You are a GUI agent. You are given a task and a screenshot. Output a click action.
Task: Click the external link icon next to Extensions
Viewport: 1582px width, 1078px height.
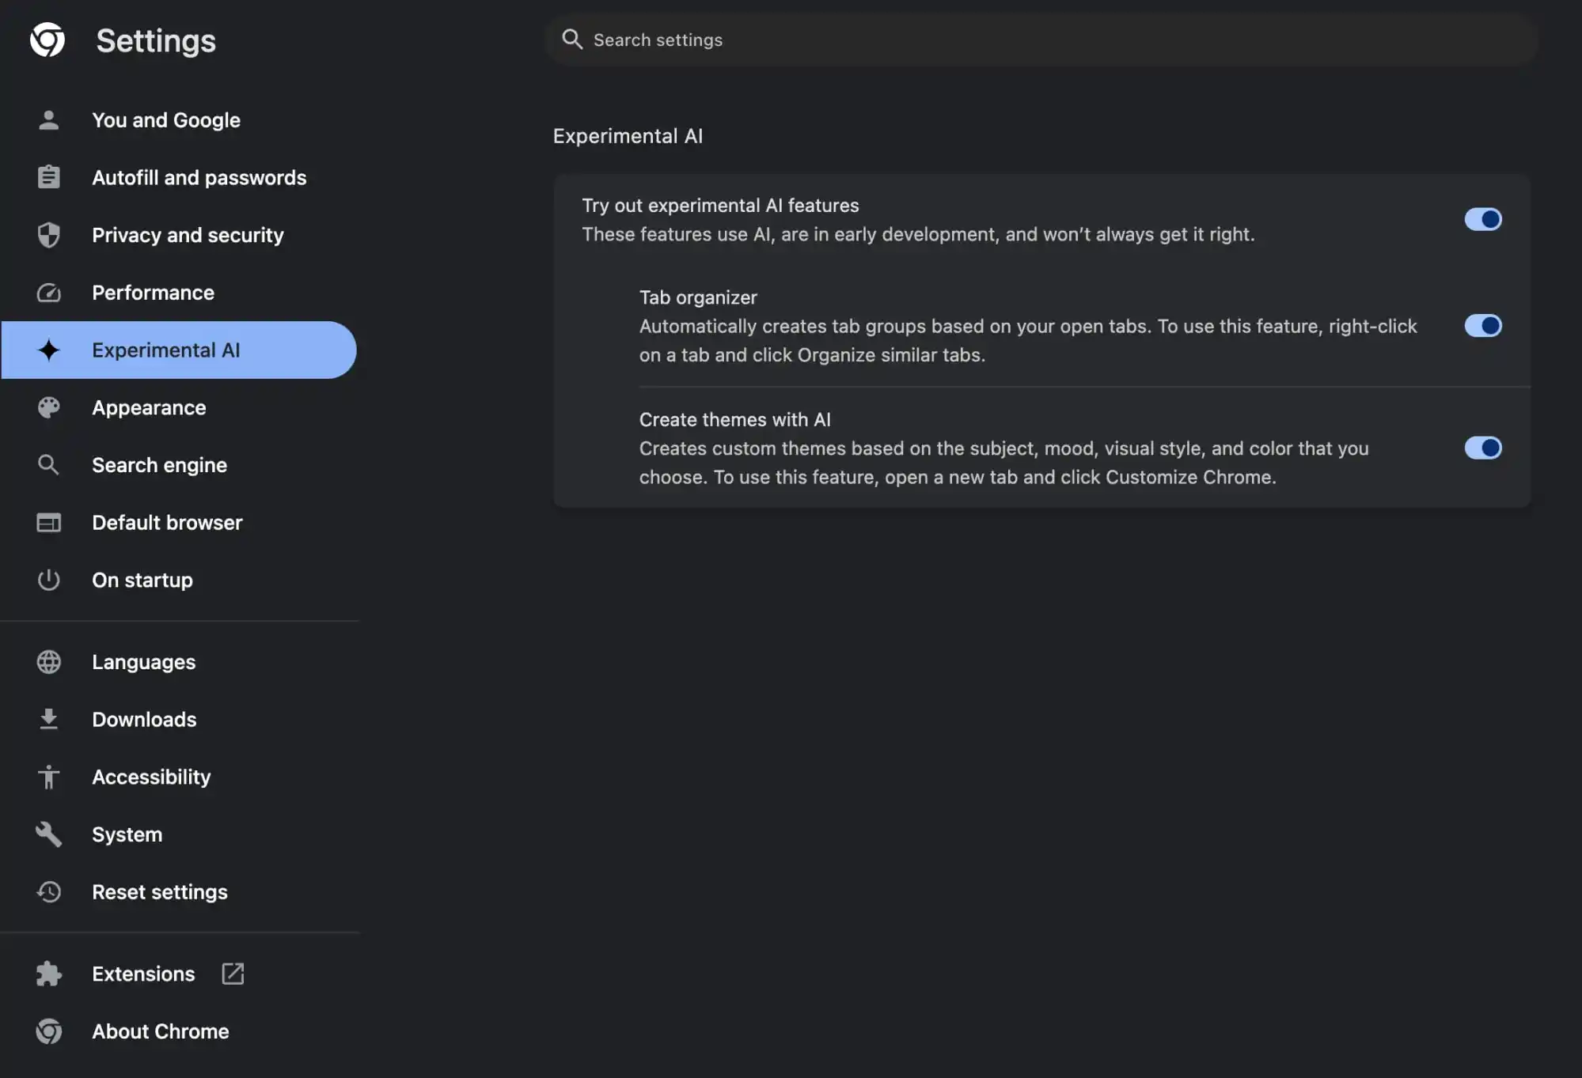tap(233, 974)
